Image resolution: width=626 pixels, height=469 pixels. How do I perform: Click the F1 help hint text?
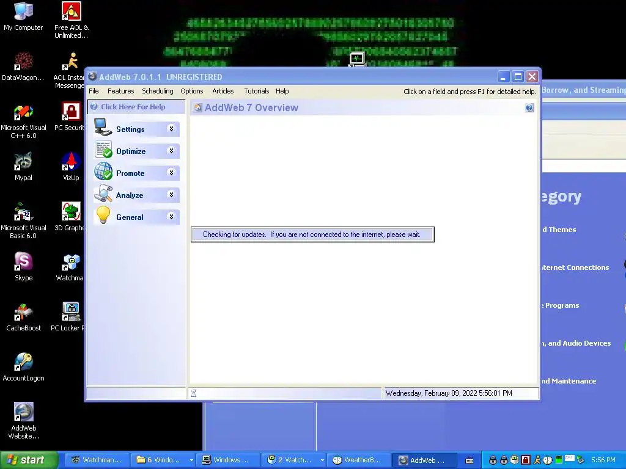(470, 92)
